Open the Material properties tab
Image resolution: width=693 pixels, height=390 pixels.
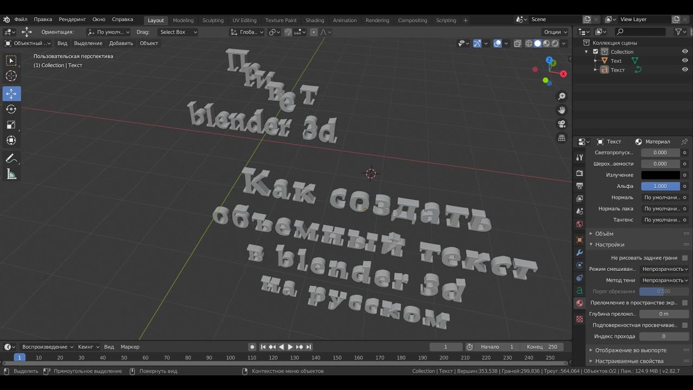pos(579,303)
